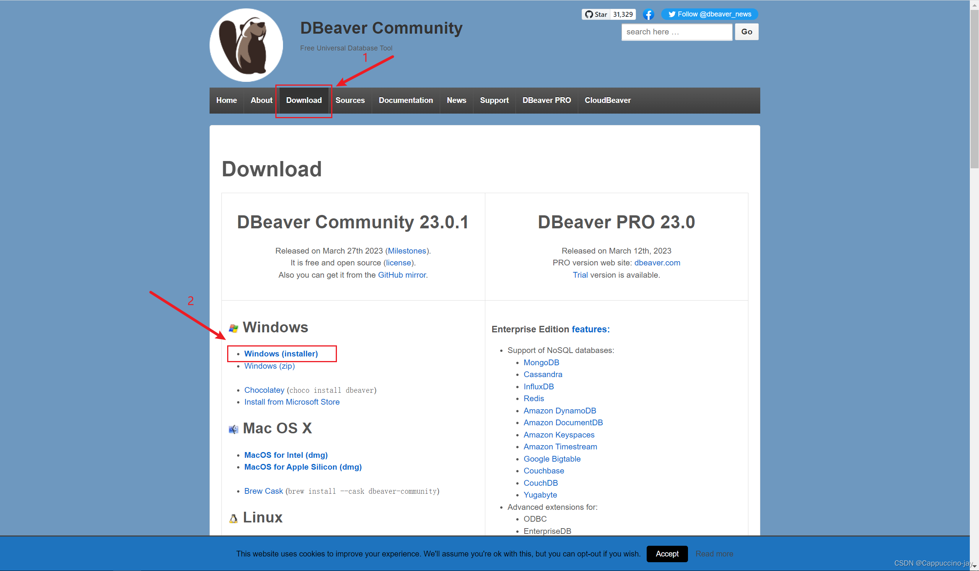Open the Cassandra link
Viewport: 979px width, 571px height.
point(543,375)
